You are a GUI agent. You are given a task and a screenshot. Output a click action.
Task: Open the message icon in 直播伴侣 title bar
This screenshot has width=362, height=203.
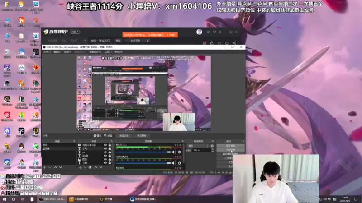point(208,32)
